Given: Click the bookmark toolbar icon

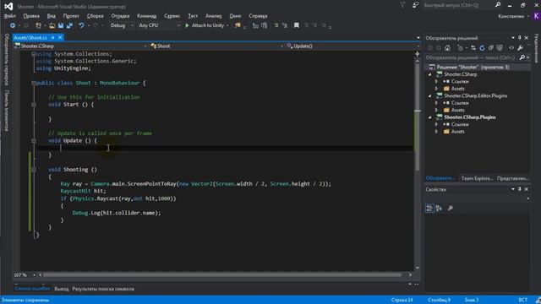Looking at the screenshot, I should (297, 25).
